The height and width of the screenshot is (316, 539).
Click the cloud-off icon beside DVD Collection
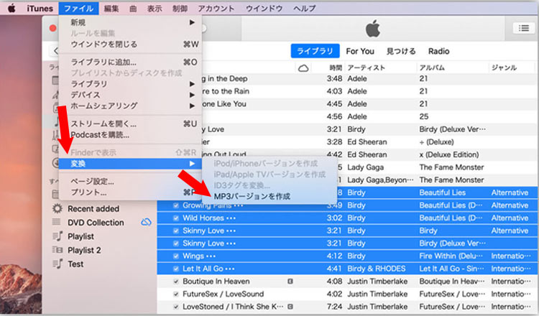[x=146, y=222]
